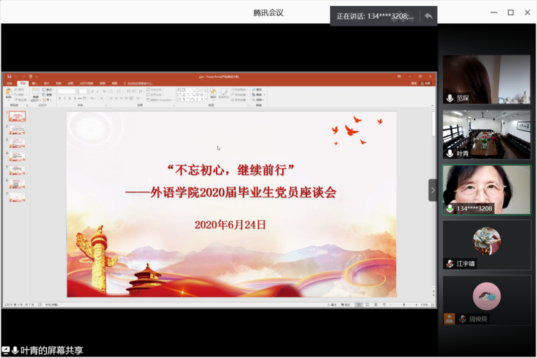Click the zoom slider in the PowerPoint status bar
537x358 pixels.
pos(404,304)
